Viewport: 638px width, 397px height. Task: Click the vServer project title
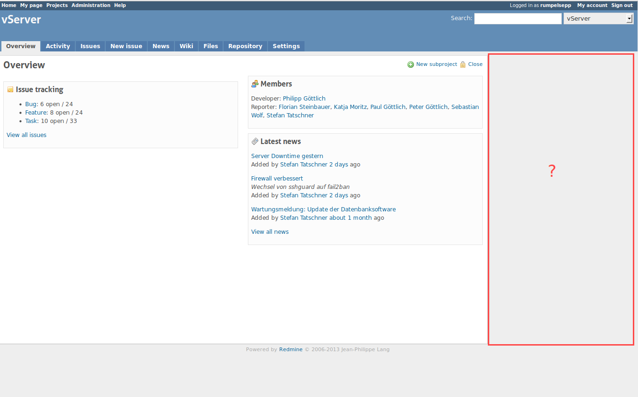[x=22, y=20]
